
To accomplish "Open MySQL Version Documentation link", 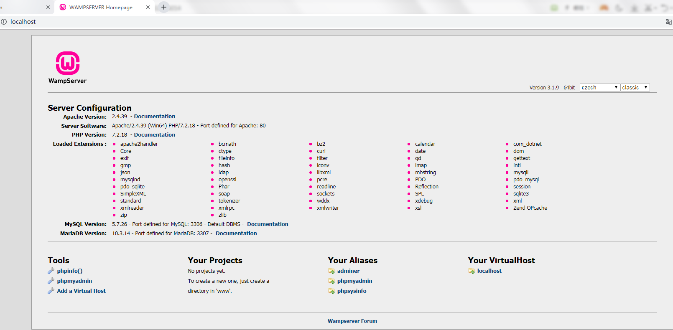I will point(268,224).
